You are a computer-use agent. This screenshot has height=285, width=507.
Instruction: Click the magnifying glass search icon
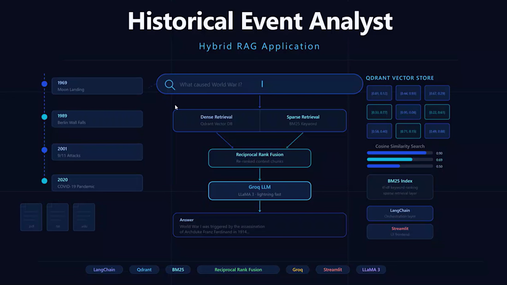[170, 85]
